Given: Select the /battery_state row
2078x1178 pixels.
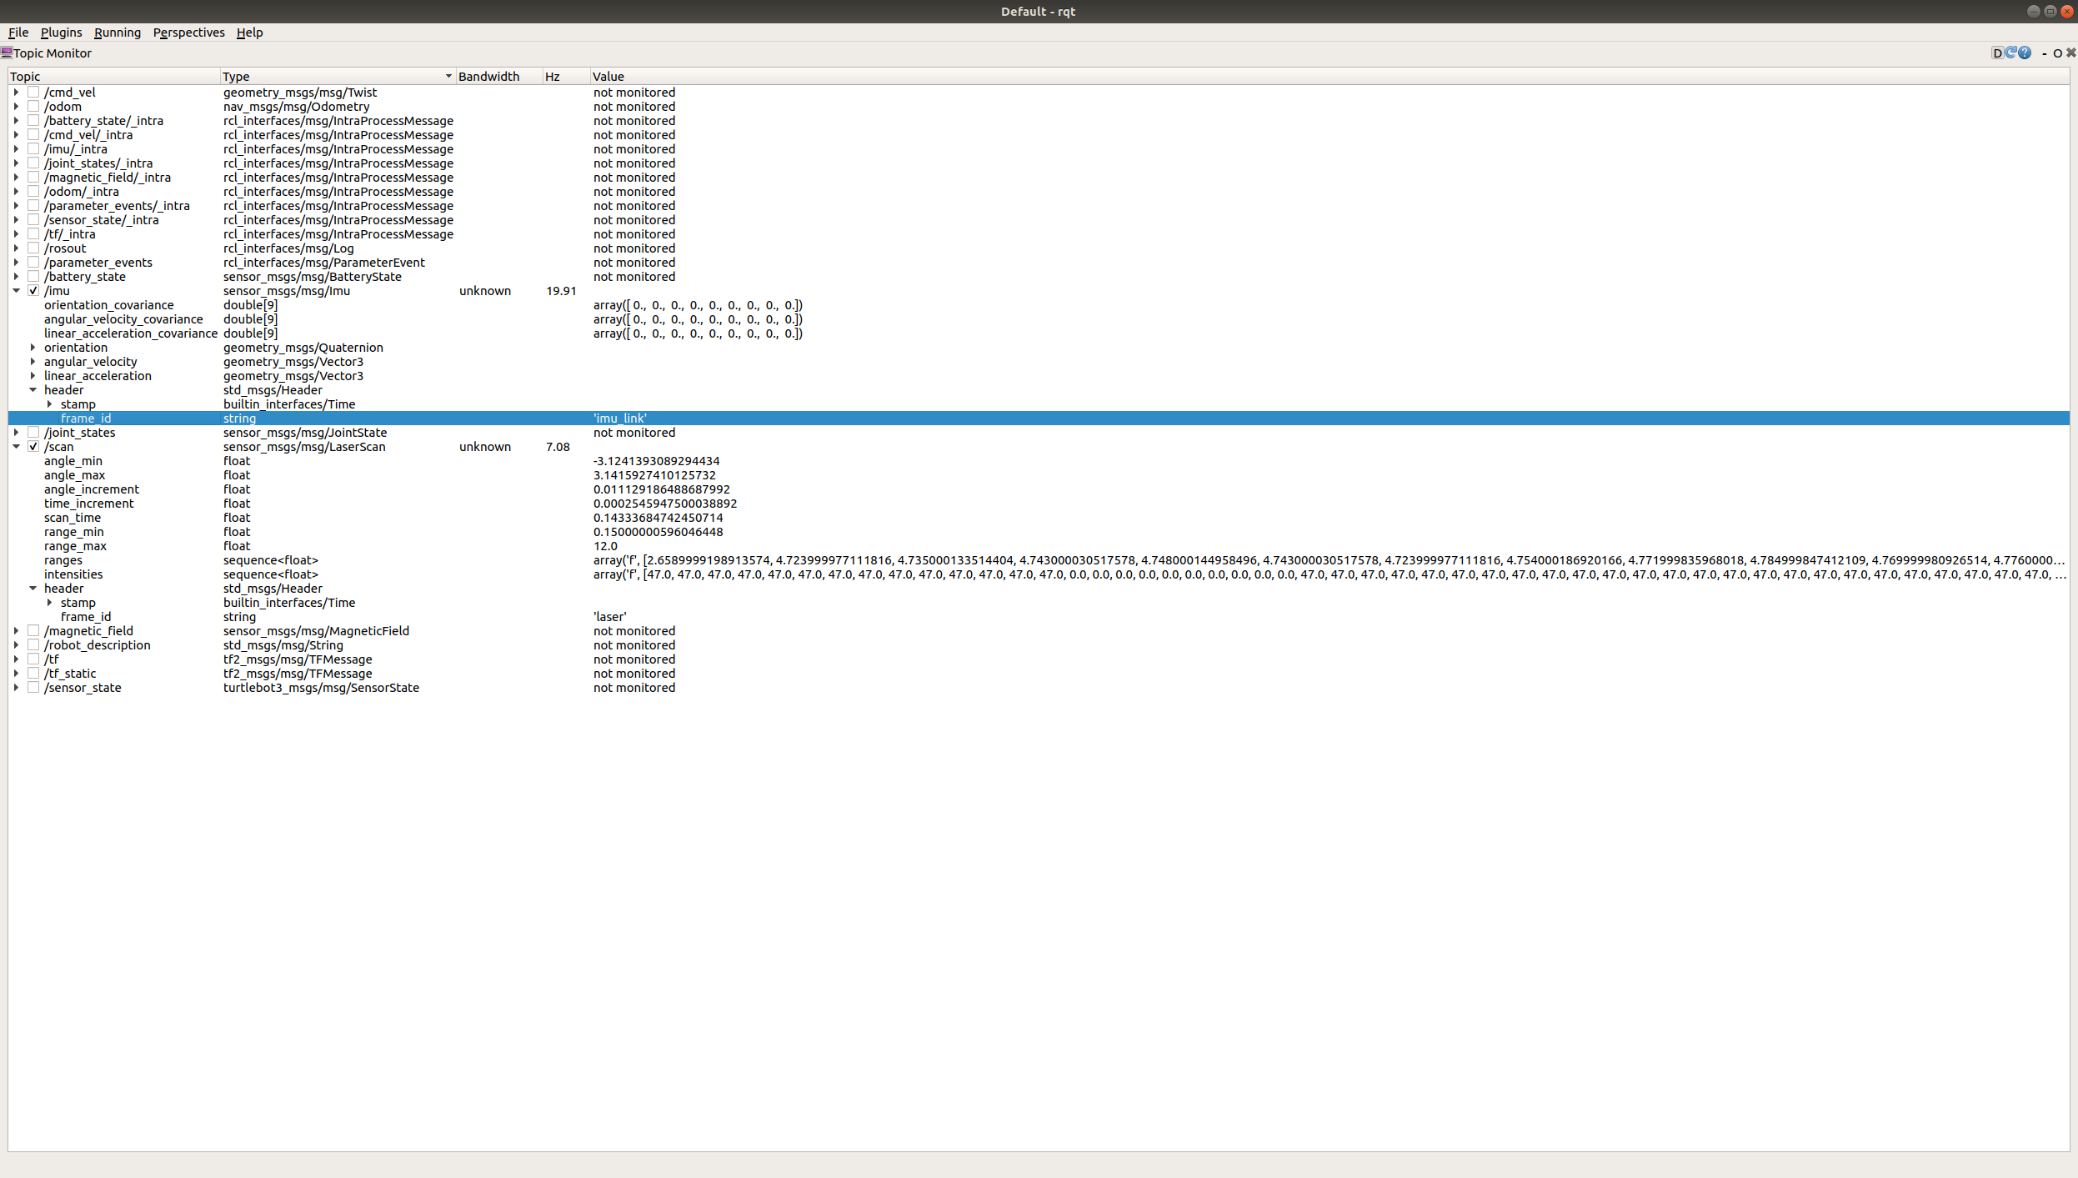Looking at the screenshot, I should click(83, 276).
